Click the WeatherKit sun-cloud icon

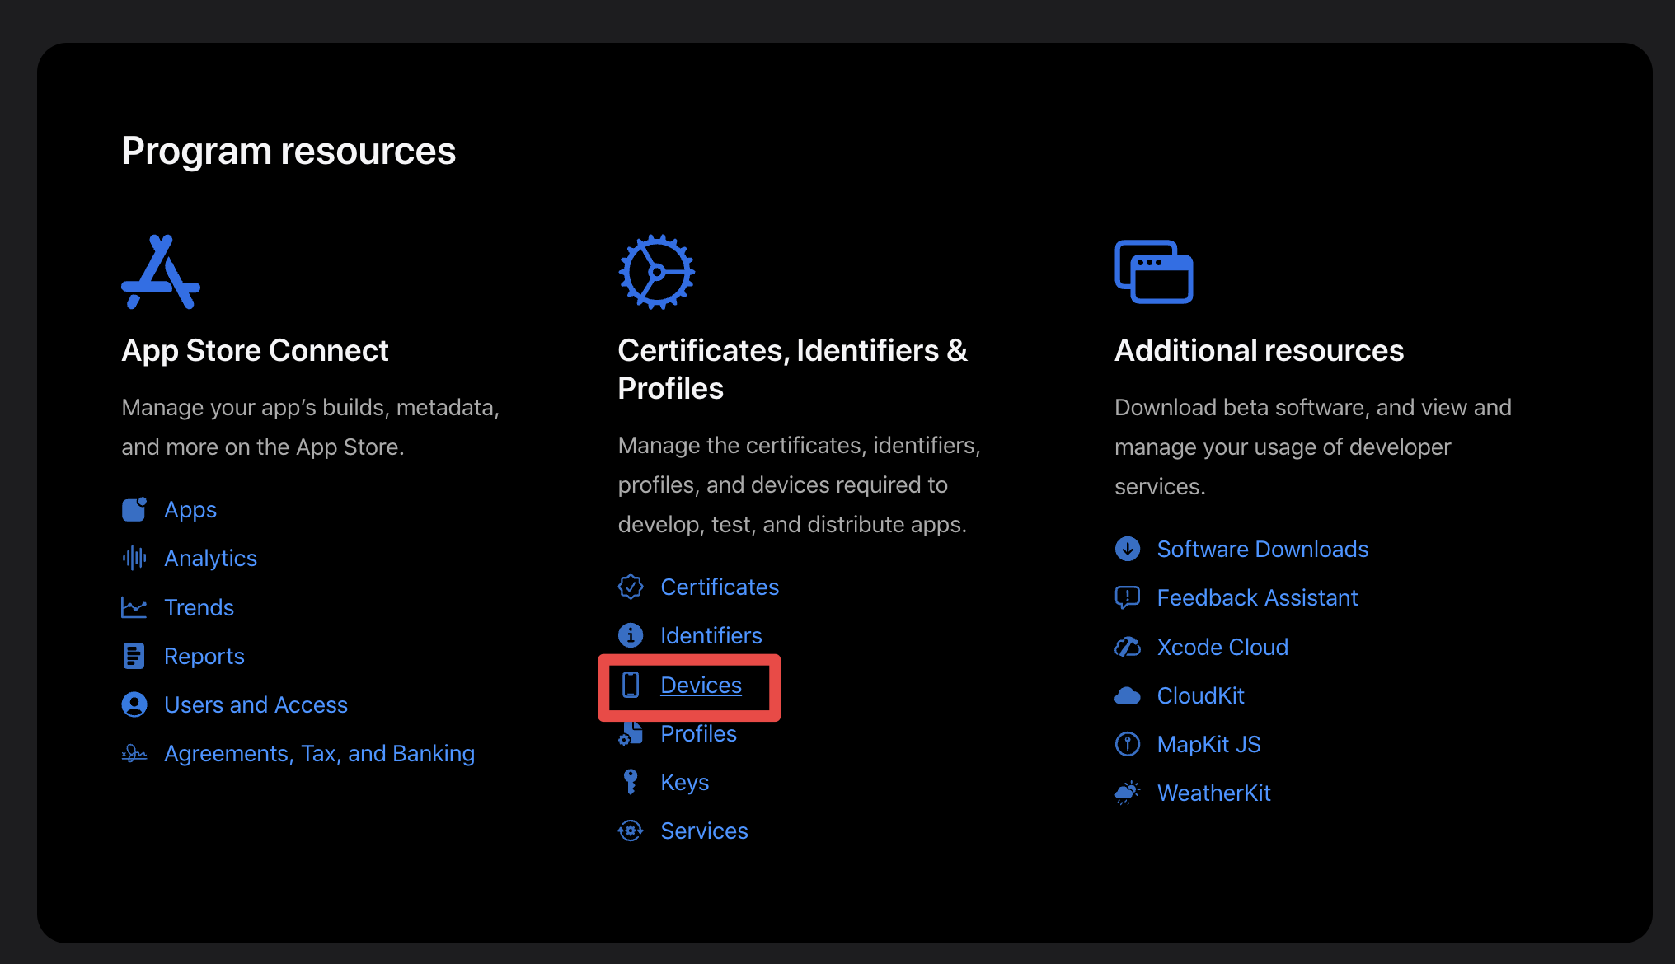coord(1127,793)
